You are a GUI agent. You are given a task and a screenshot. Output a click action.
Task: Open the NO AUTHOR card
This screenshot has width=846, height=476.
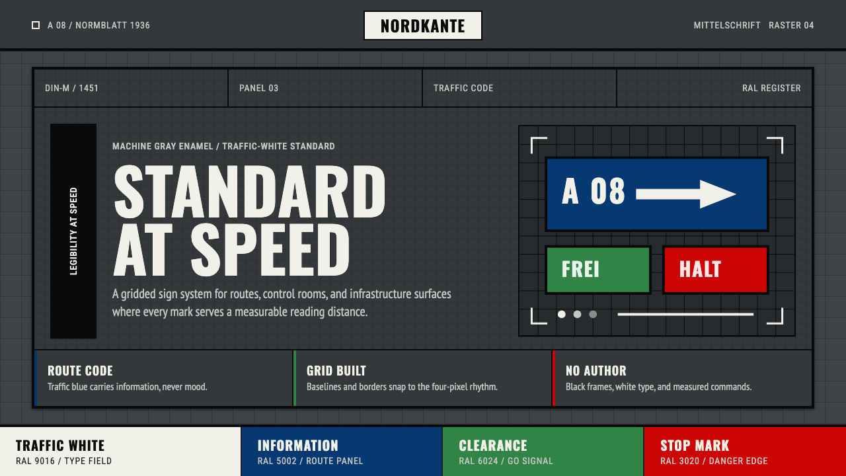pos(682,378)
